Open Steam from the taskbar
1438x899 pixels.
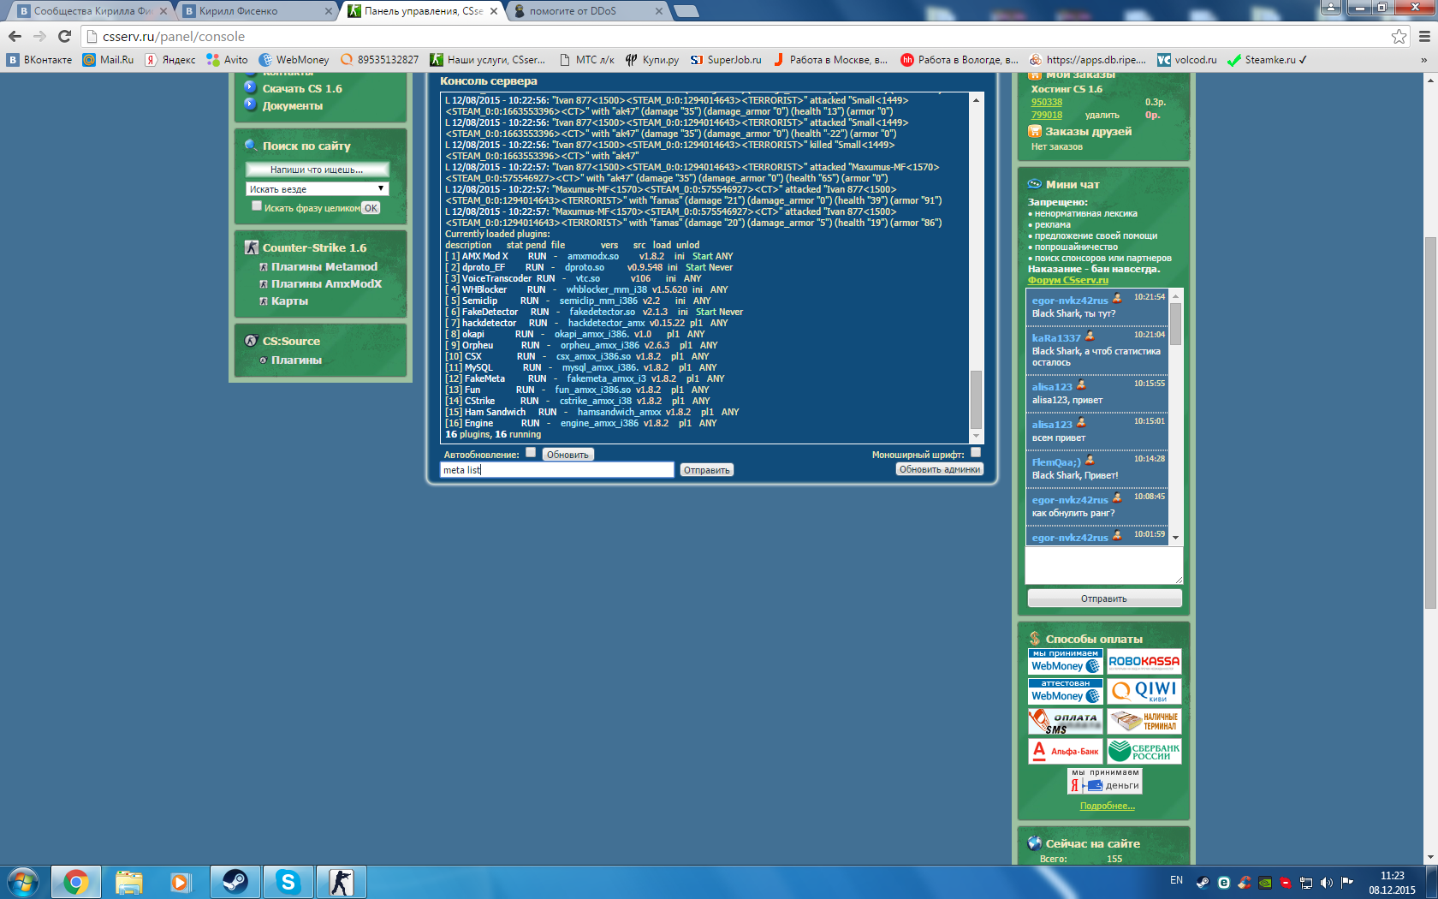pos(235,882)
